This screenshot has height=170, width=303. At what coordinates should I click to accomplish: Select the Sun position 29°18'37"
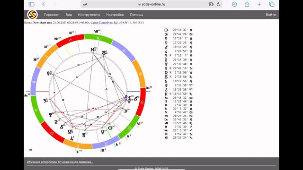point(180,30)
